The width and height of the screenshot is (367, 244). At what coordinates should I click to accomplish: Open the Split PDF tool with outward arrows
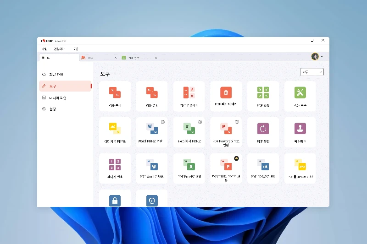152,97
